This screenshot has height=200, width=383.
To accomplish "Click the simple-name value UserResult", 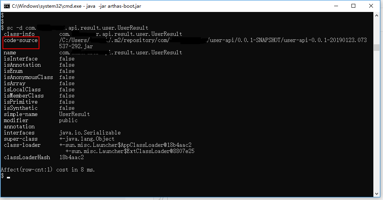I will [75, 114].
